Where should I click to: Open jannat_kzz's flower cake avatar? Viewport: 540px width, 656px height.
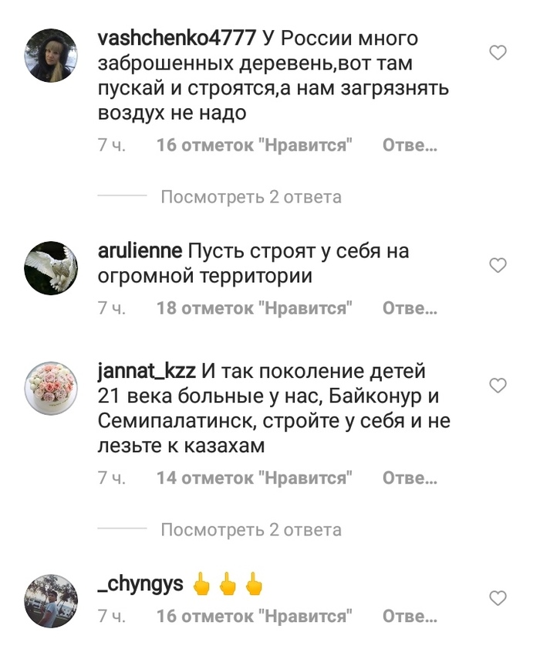click(x=51, y=388)
